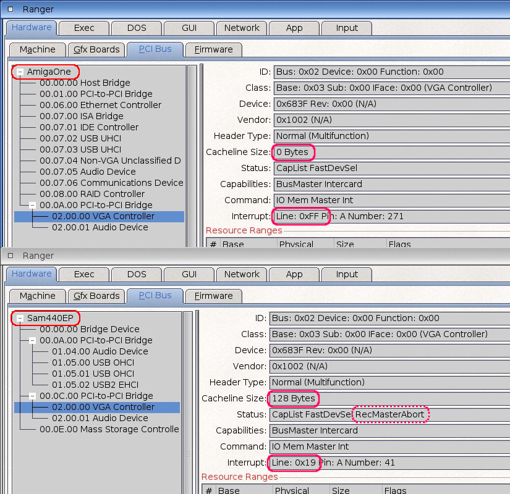Viewport: 510px width, 494px height.
Task: Click the Physical column header in the bottom window
Action: (292, 491)
